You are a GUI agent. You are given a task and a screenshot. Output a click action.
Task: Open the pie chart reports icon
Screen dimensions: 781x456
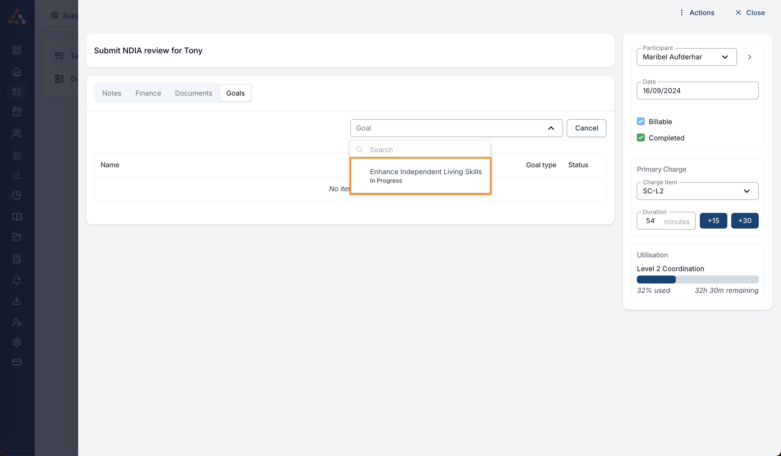[x=17, y=195]
